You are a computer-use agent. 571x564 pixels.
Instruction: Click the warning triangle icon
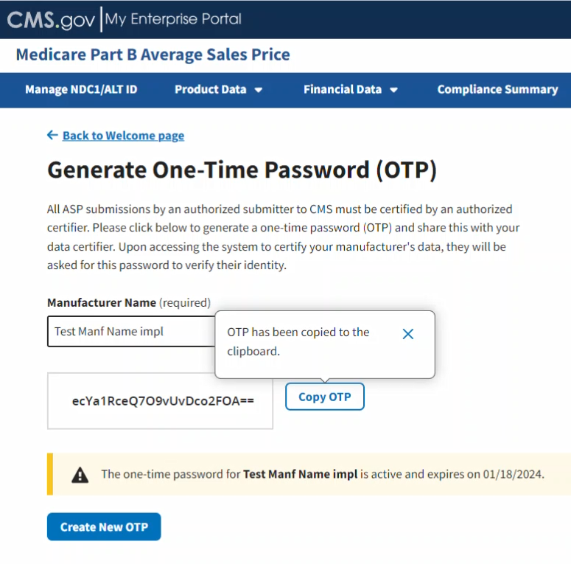pos(80,474)
